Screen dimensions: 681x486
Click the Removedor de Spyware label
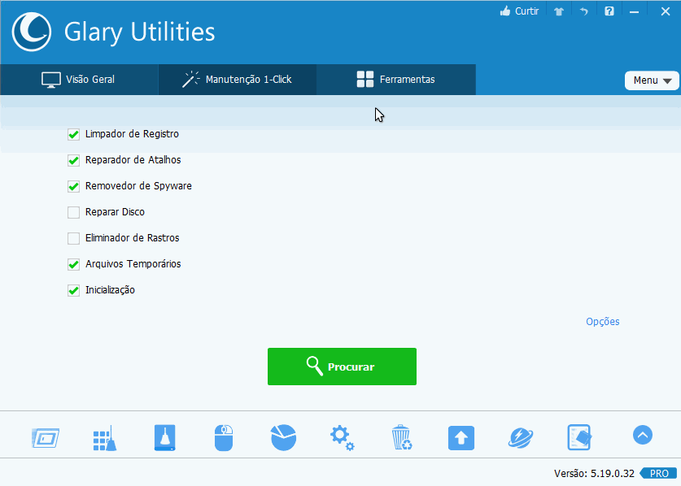[138, 186]
